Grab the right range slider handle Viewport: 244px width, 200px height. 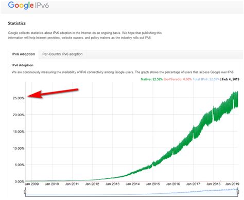(238, 191)
